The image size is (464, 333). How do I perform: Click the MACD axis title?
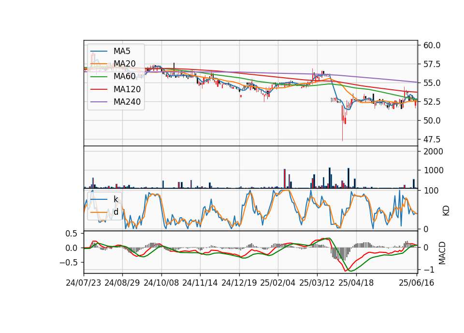click(x=442, y=253)
